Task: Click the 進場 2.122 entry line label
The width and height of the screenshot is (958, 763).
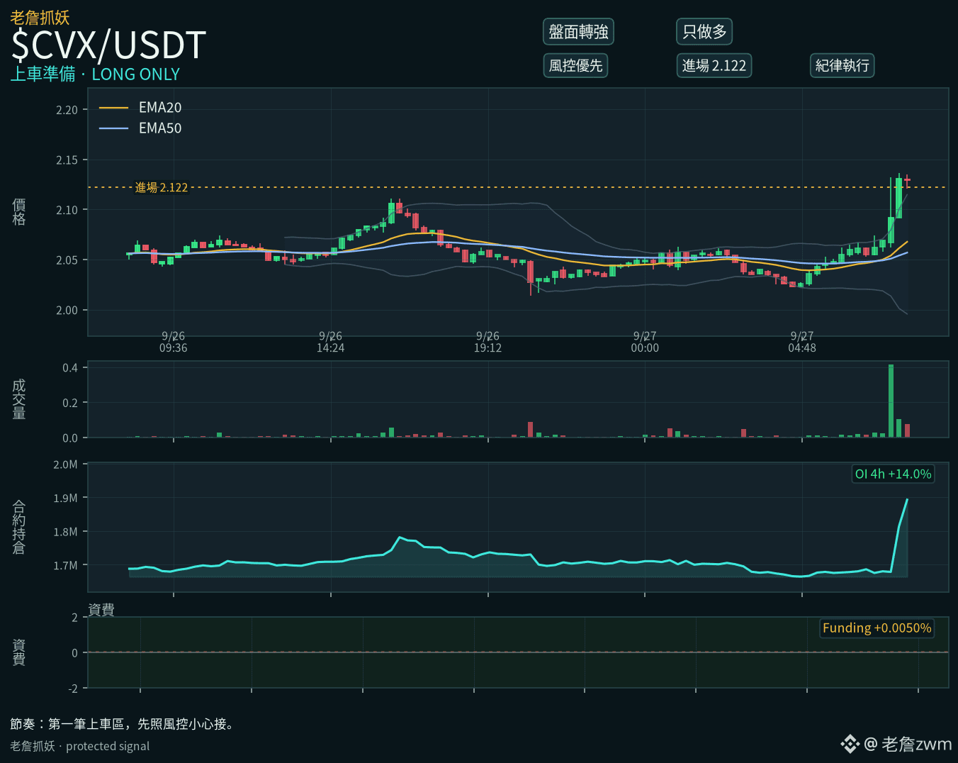Action: (x=162, y=187)
